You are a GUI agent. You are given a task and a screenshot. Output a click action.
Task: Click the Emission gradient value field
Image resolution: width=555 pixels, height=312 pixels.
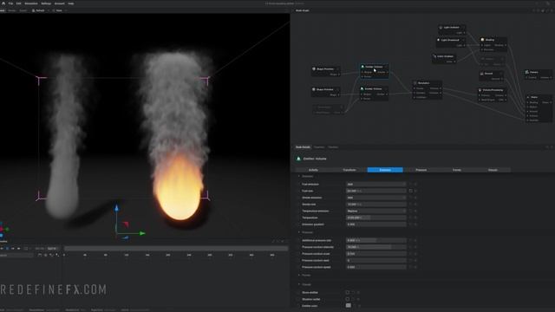pyautogui.click(x=375, y=224)
